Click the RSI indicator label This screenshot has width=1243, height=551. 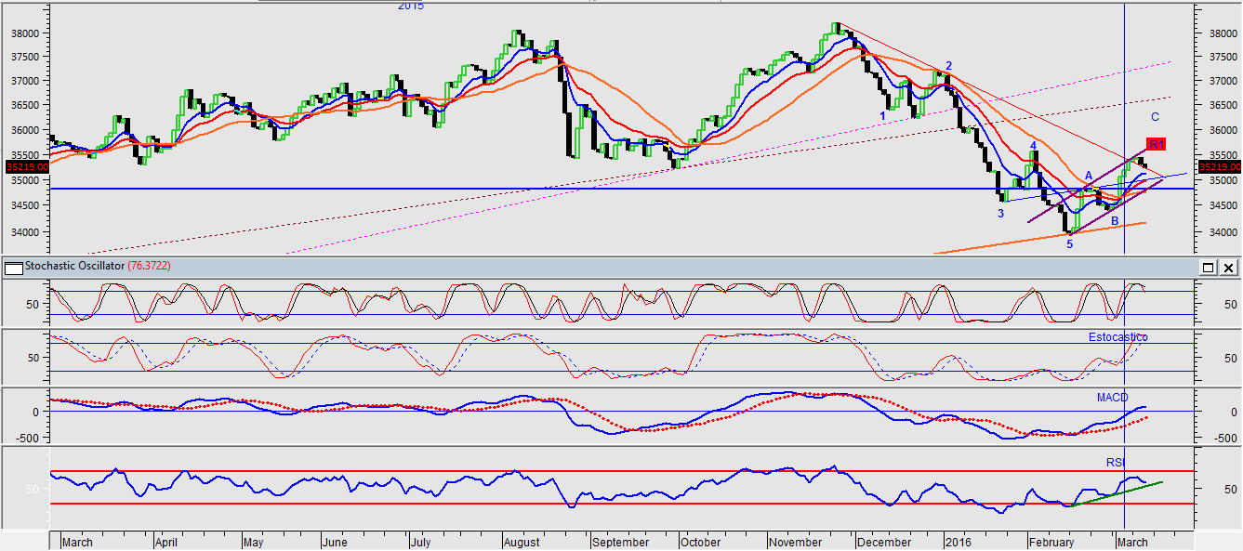1115,462
